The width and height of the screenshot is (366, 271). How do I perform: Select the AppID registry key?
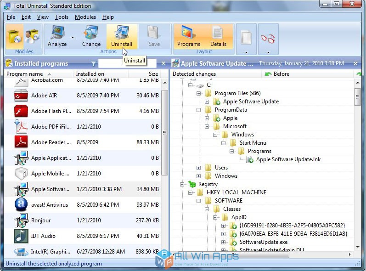tap(239, 217)
